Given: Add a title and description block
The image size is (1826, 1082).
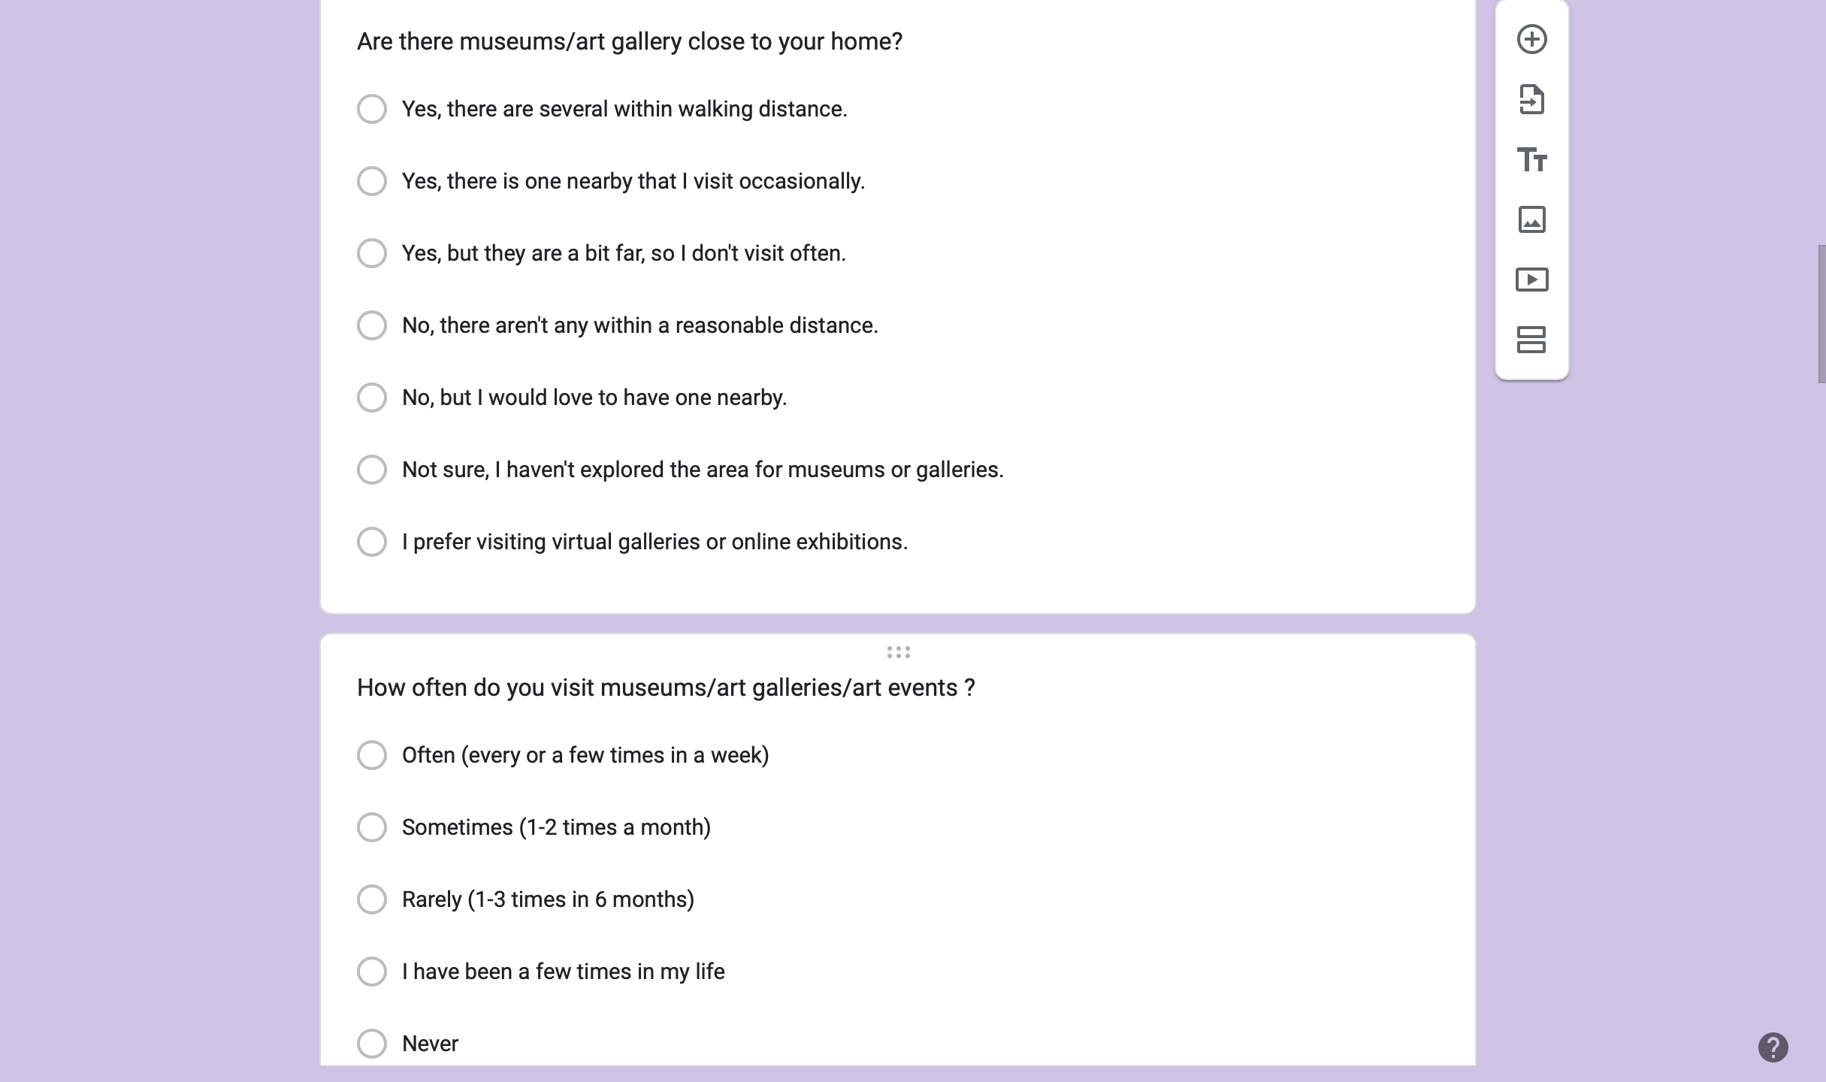Looking at the screenshot, I should (1531, 160).
